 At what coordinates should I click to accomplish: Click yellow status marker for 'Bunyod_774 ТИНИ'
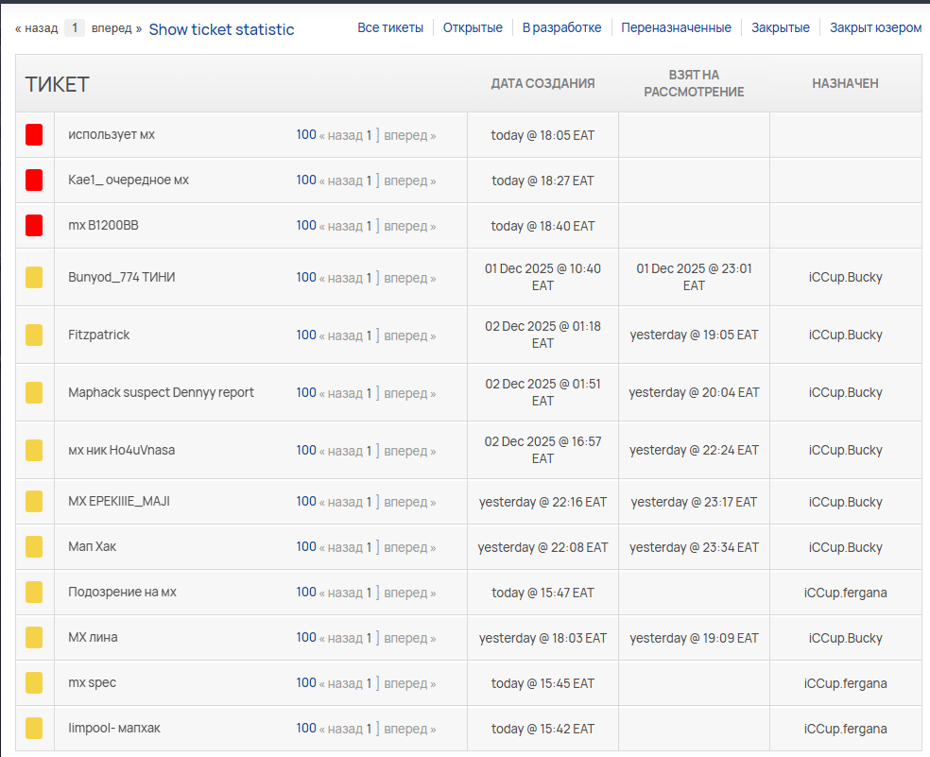[34, 277]
